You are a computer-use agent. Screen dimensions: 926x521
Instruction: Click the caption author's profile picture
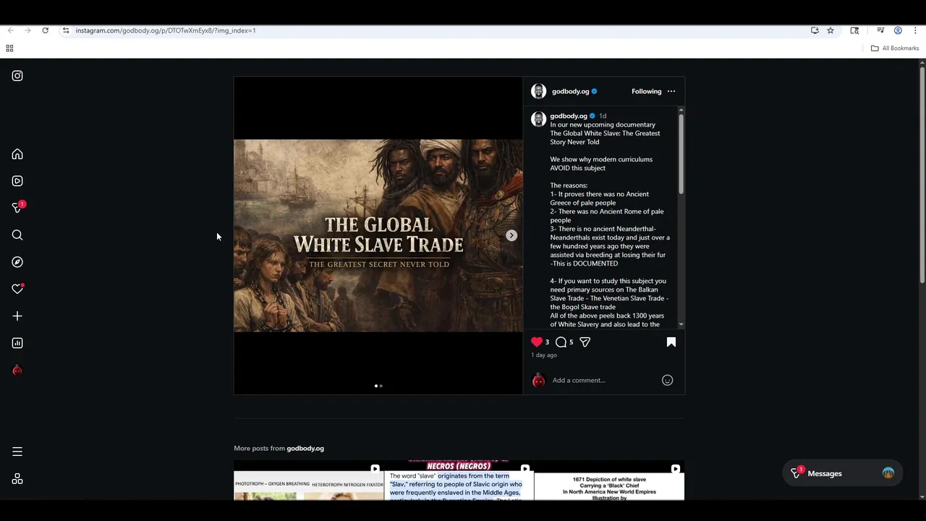pos(538,119)
